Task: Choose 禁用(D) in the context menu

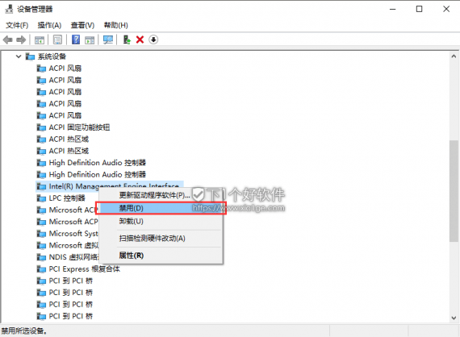Action: [x=161, y=208]
